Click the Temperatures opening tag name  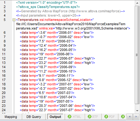(x=28, y=20)
